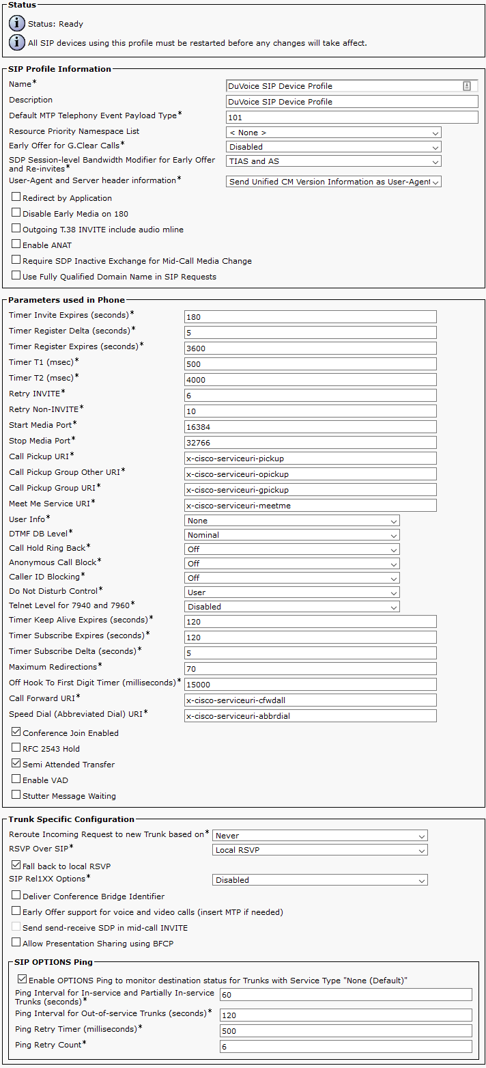The width and height of the screenshot is (486, 1068).
Task: Uncheck Fall back to local RSVP
Action: [16, 866]
